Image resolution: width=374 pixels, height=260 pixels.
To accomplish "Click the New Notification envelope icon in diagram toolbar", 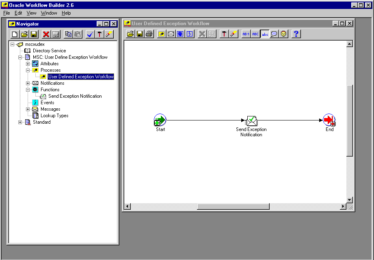I will tap(171, 34).
